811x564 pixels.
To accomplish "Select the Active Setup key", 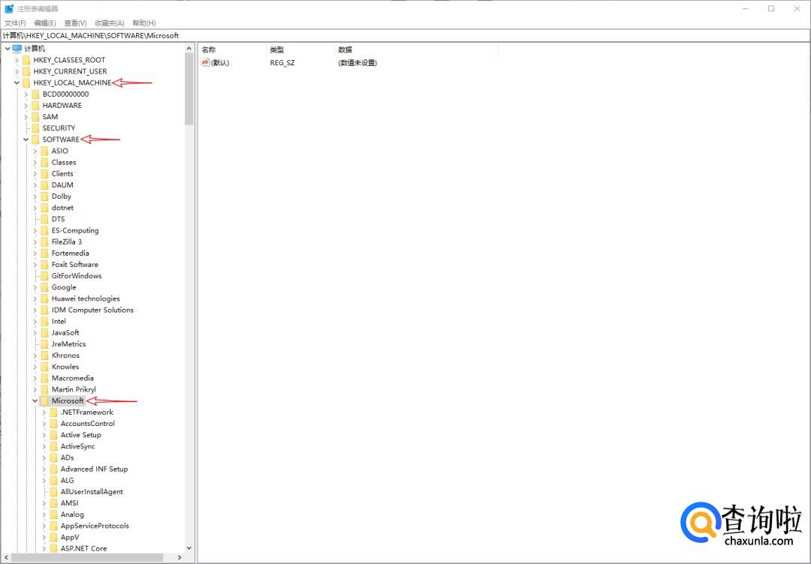I will tap(80, 435).
